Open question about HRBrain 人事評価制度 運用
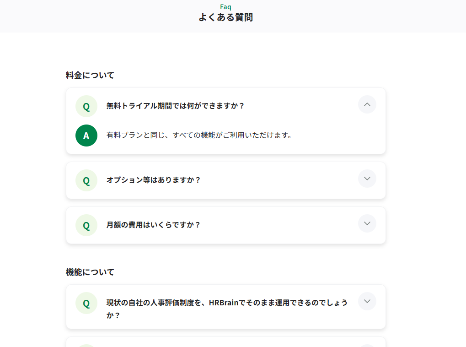This screenshot has width=466, height=347. coord(227,309)
